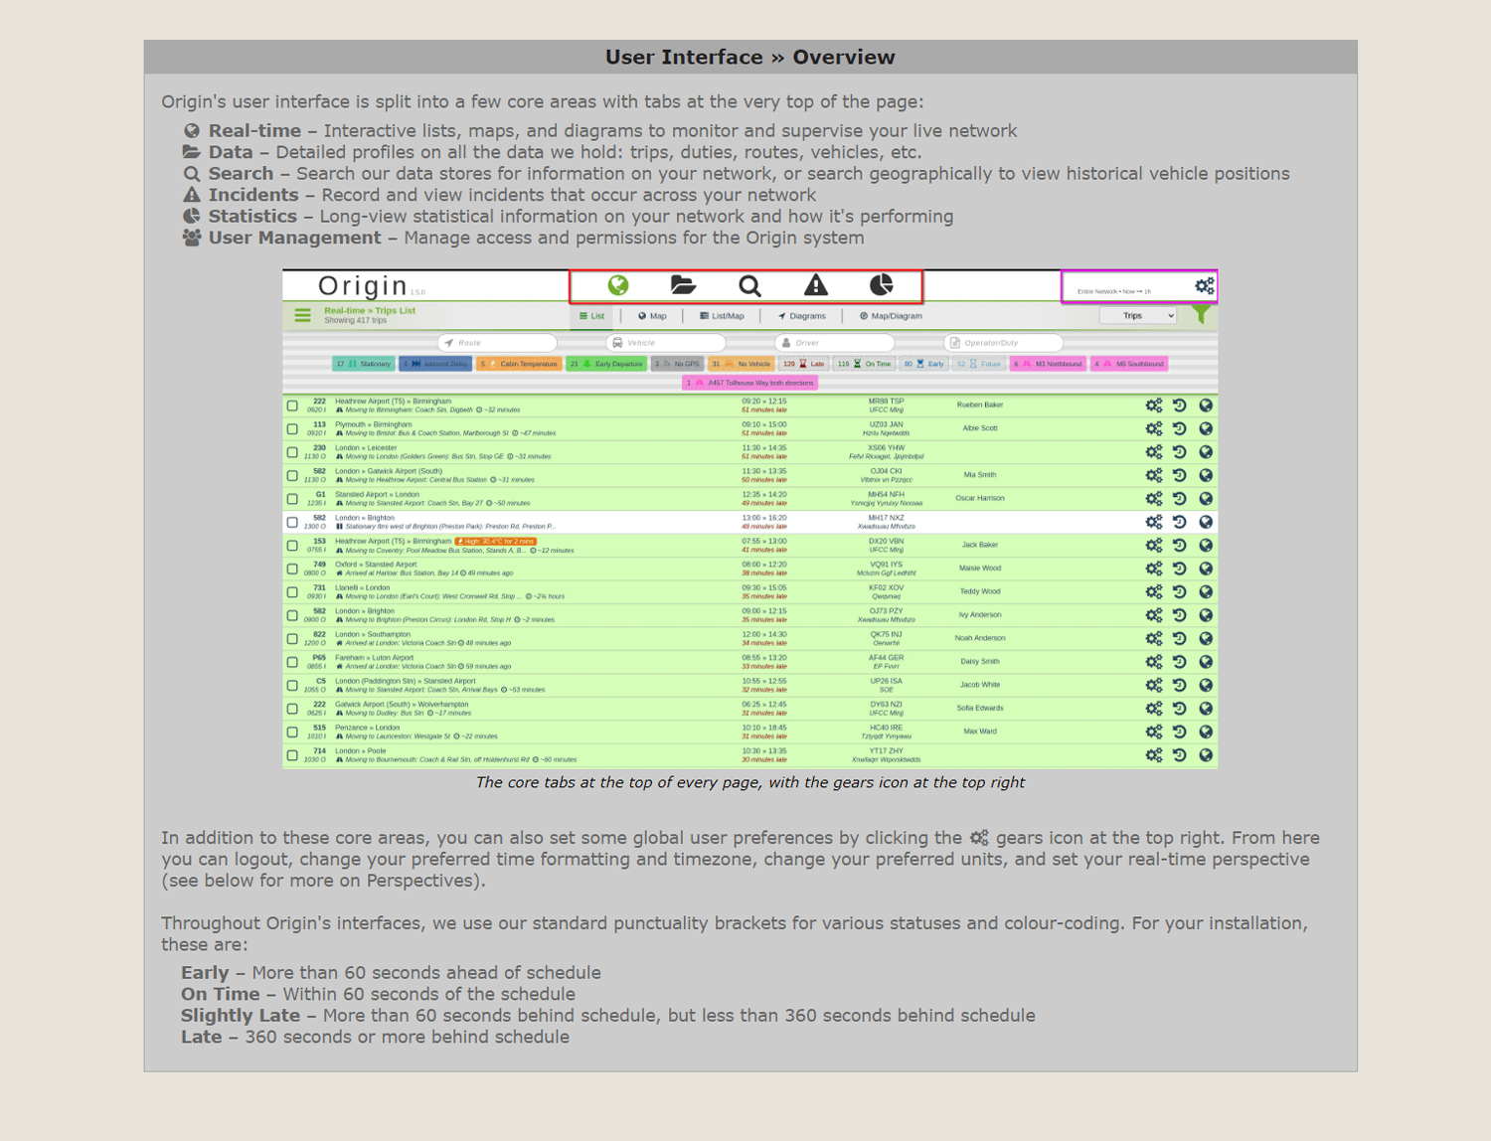Click the 'Entire Network • Now' perspective text

(x=1114, y=291)
